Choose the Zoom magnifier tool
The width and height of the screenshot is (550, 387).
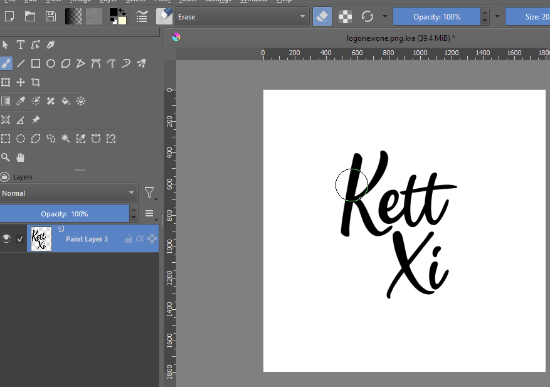[6, 157]
